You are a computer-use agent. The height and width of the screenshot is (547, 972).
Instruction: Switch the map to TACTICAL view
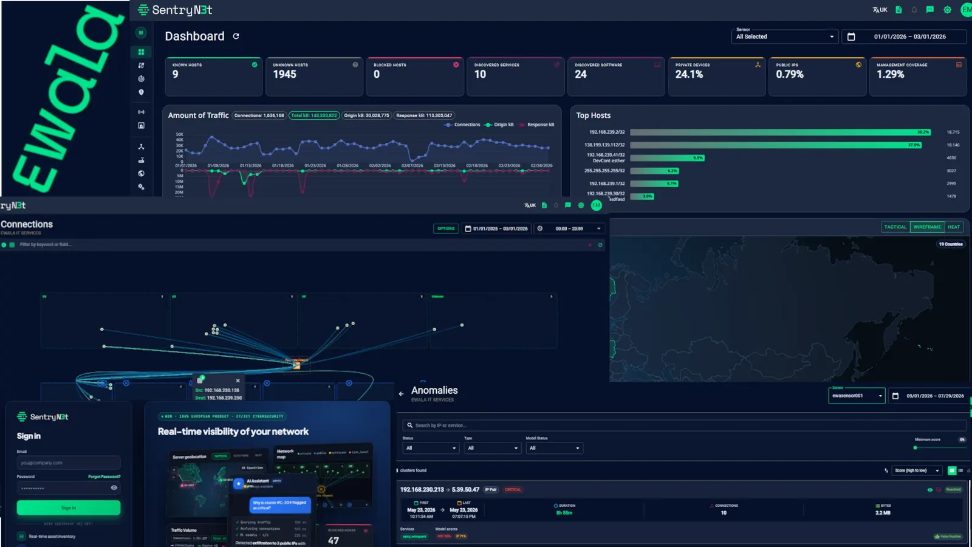tap(895, 227)
